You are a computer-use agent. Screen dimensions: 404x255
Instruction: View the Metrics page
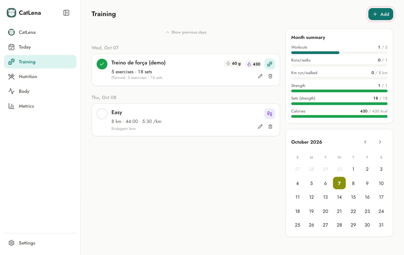(x=40, y=106)
